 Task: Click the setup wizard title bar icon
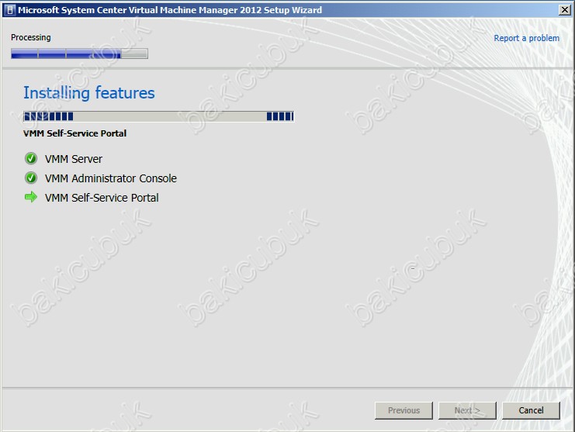tap(9, 10)
